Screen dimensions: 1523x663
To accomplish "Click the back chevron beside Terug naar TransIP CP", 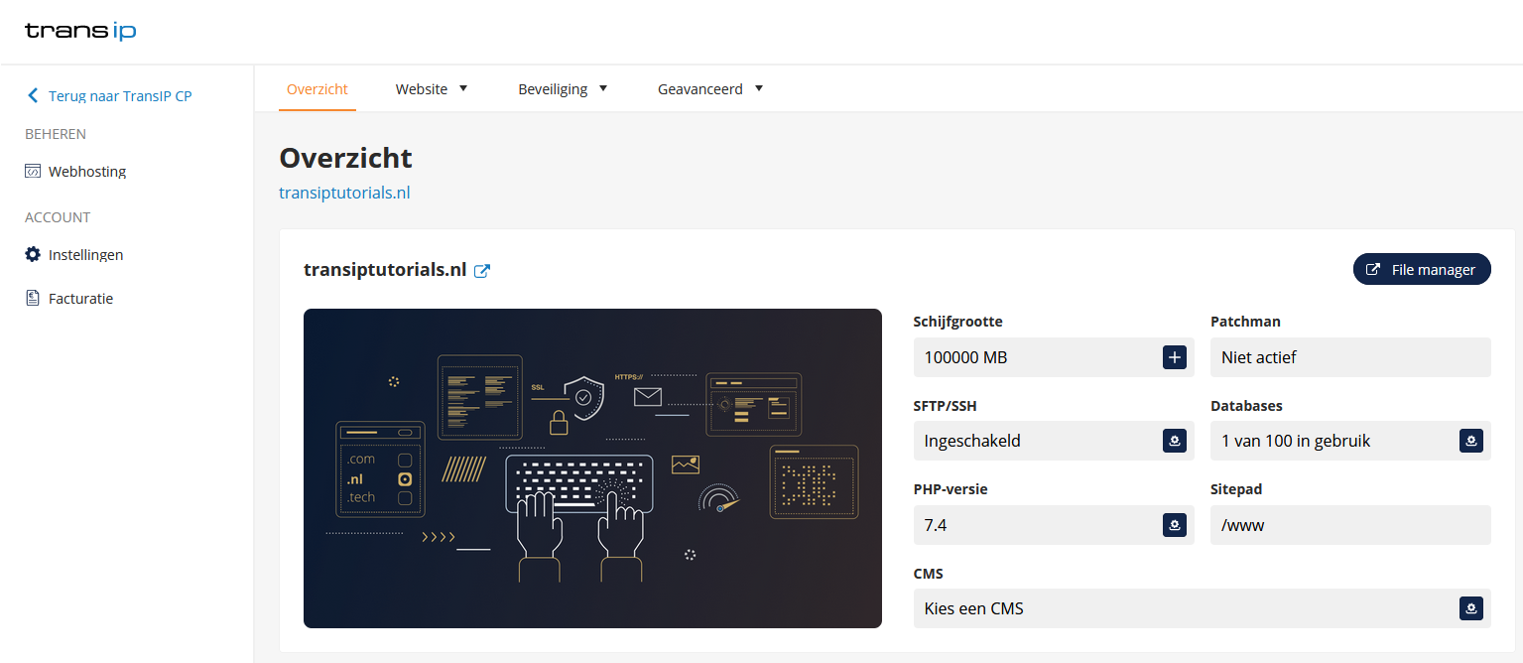I will (33, 96).
